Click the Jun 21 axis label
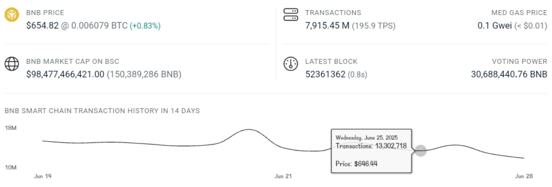Screen dimensions: 552x187 coord(283,176)
